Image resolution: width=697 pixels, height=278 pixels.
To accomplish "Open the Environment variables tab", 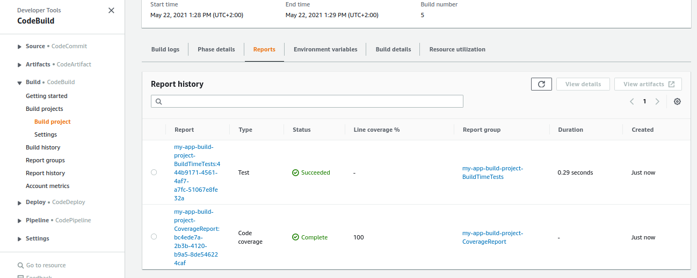I will (325, 49).
